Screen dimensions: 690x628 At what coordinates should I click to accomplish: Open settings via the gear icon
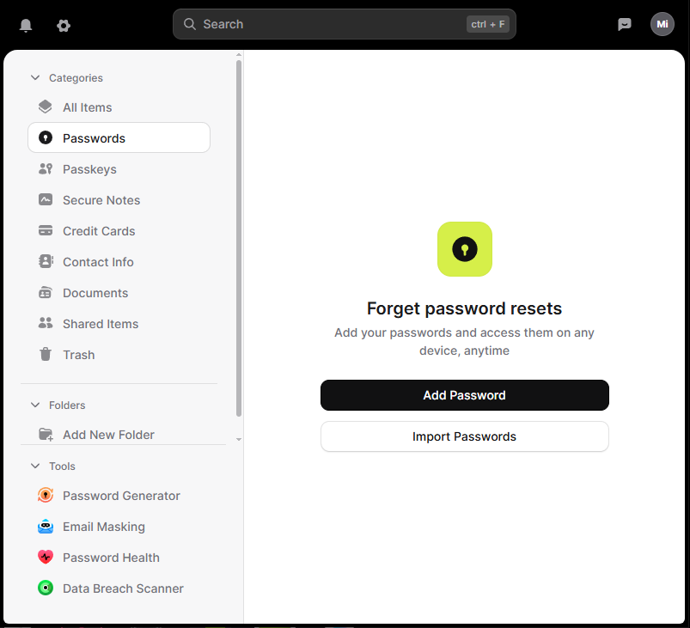click(x=64, y=26)
